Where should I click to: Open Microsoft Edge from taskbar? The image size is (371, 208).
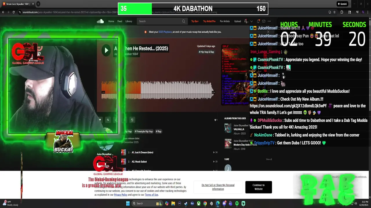coord(218,203)
